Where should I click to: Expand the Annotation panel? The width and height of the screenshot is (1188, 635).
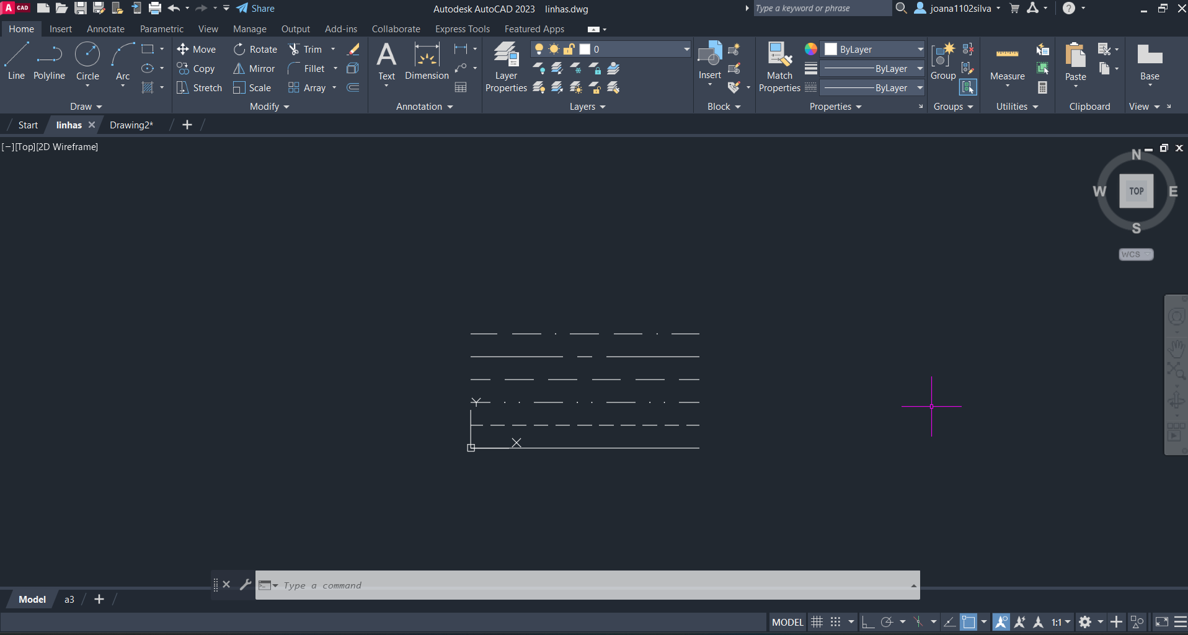point(425,107)
